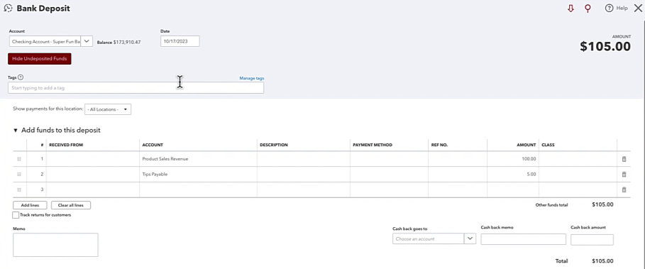Viewport: 645px width, 269px height.
Task: Grab the drag handle of row 2
Action: (19, 175)
